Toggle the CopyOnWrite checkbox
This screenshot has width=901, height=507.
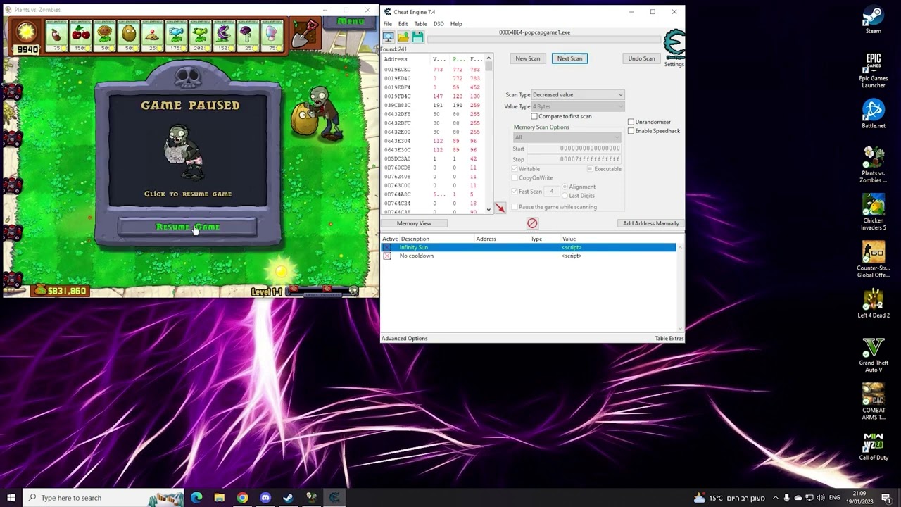(515, 178)
